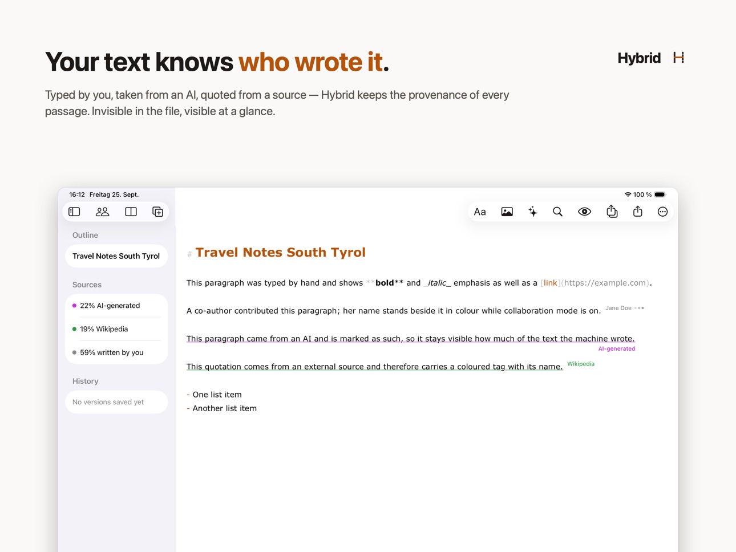The width and height of the screenshot is (736, 552).
Task: Click the History section label
Action: click(x=85, y=381)
